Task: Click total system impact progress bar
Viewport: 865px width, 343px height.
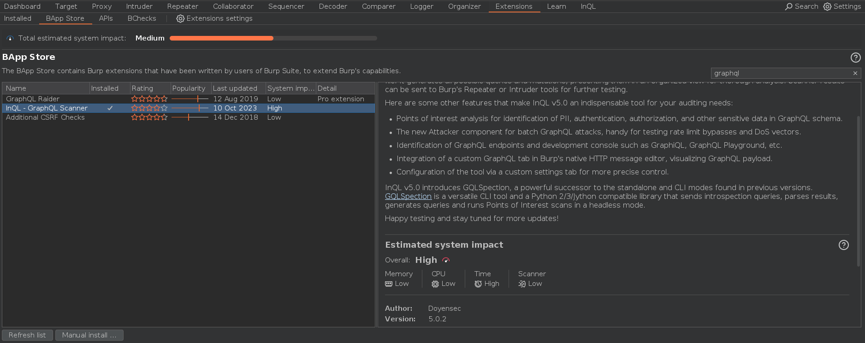Action: [273, 38]
